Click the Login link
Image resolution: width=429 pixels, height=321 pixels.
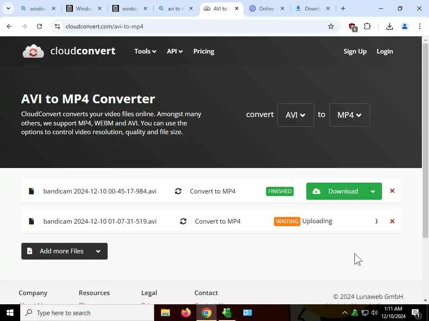tap(385, 51)
